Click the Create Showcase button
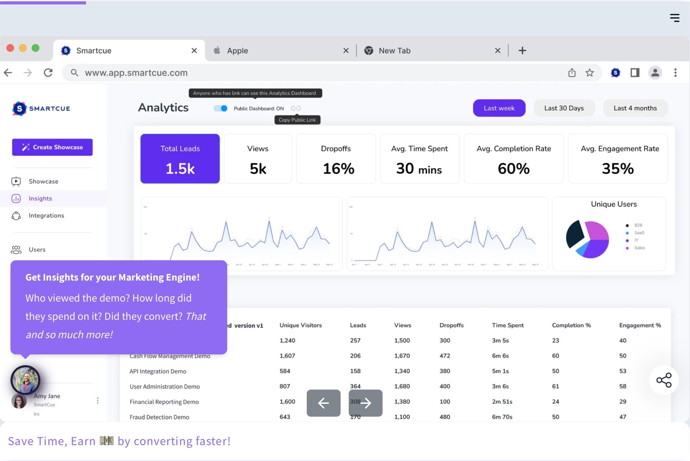Viewport: 690px width, 461px height. (x=52, y=147)
